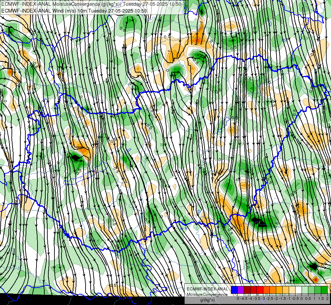Click the green swatch between 0.5 and 1
Screen dimensions: 331x305
311,290
